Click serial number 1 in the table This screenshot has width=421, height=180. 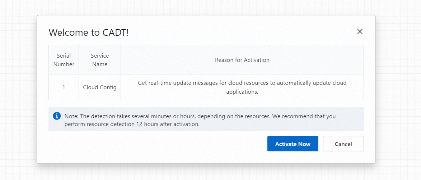(x=64, y=87)
